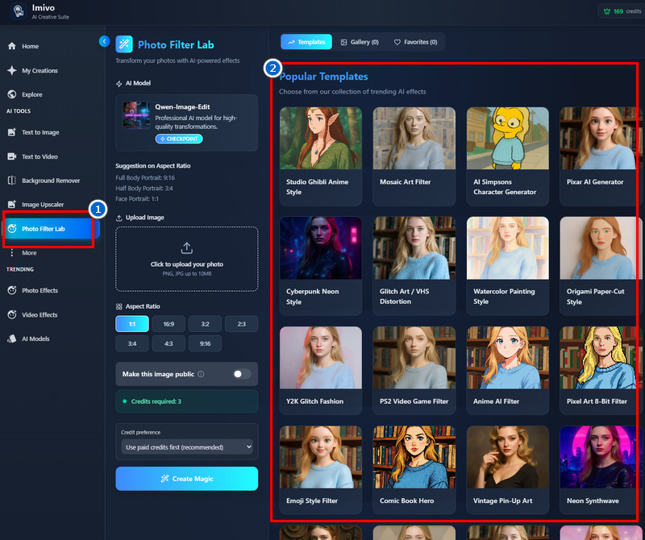Click the Photo Filter Lab sidebar icon
645x540 pixels.
pyautogui.click(x=12, y=229)
